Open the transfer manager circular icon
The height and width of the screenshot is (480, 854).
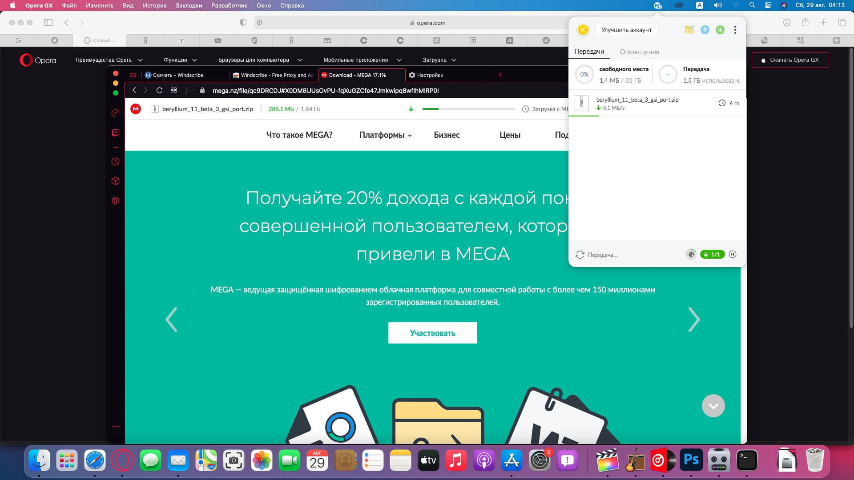point(691,254)
